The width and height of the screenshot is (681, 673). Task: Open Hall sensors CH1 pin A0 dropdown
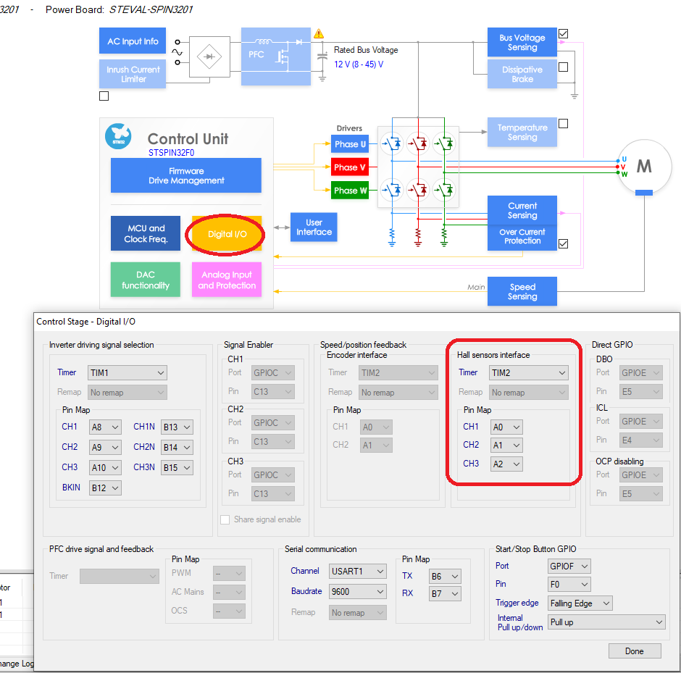[506, 427]
